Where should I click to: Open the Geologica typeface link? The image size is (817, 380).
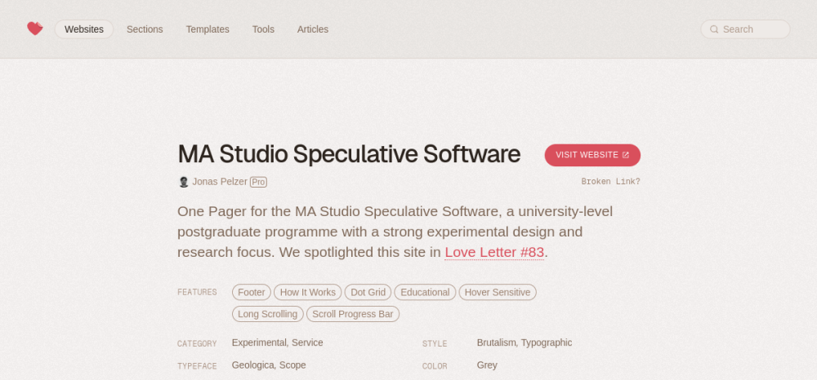252,365
